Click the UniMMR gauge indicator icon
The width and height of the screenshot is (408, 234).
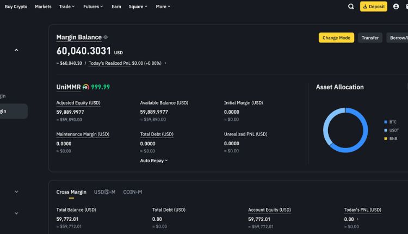click(x=86, y=87)
